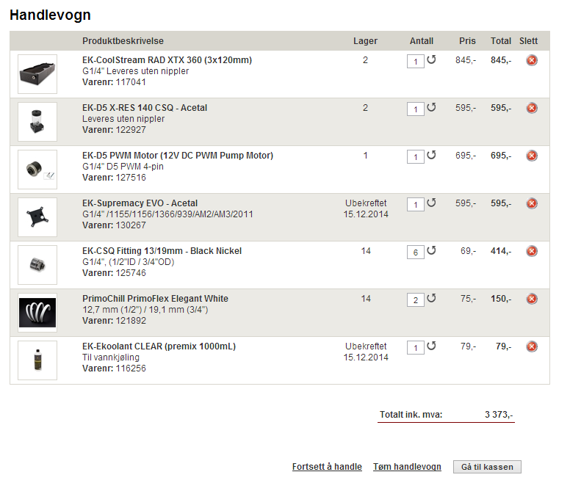Click quantity field for EK-CSQ Fitting

pyautogui.click(x=416, y=253)
